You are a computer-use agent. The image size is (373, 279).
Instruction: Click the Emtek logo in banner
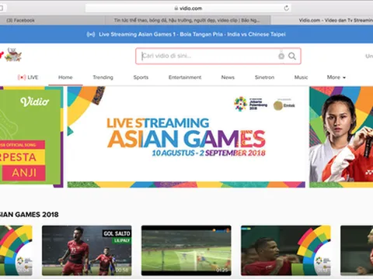point(284,105)
